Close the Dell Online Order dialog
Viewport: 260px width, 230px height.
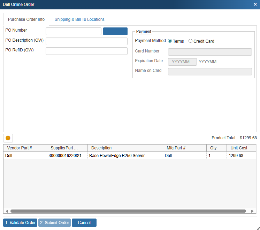point(255,5)
